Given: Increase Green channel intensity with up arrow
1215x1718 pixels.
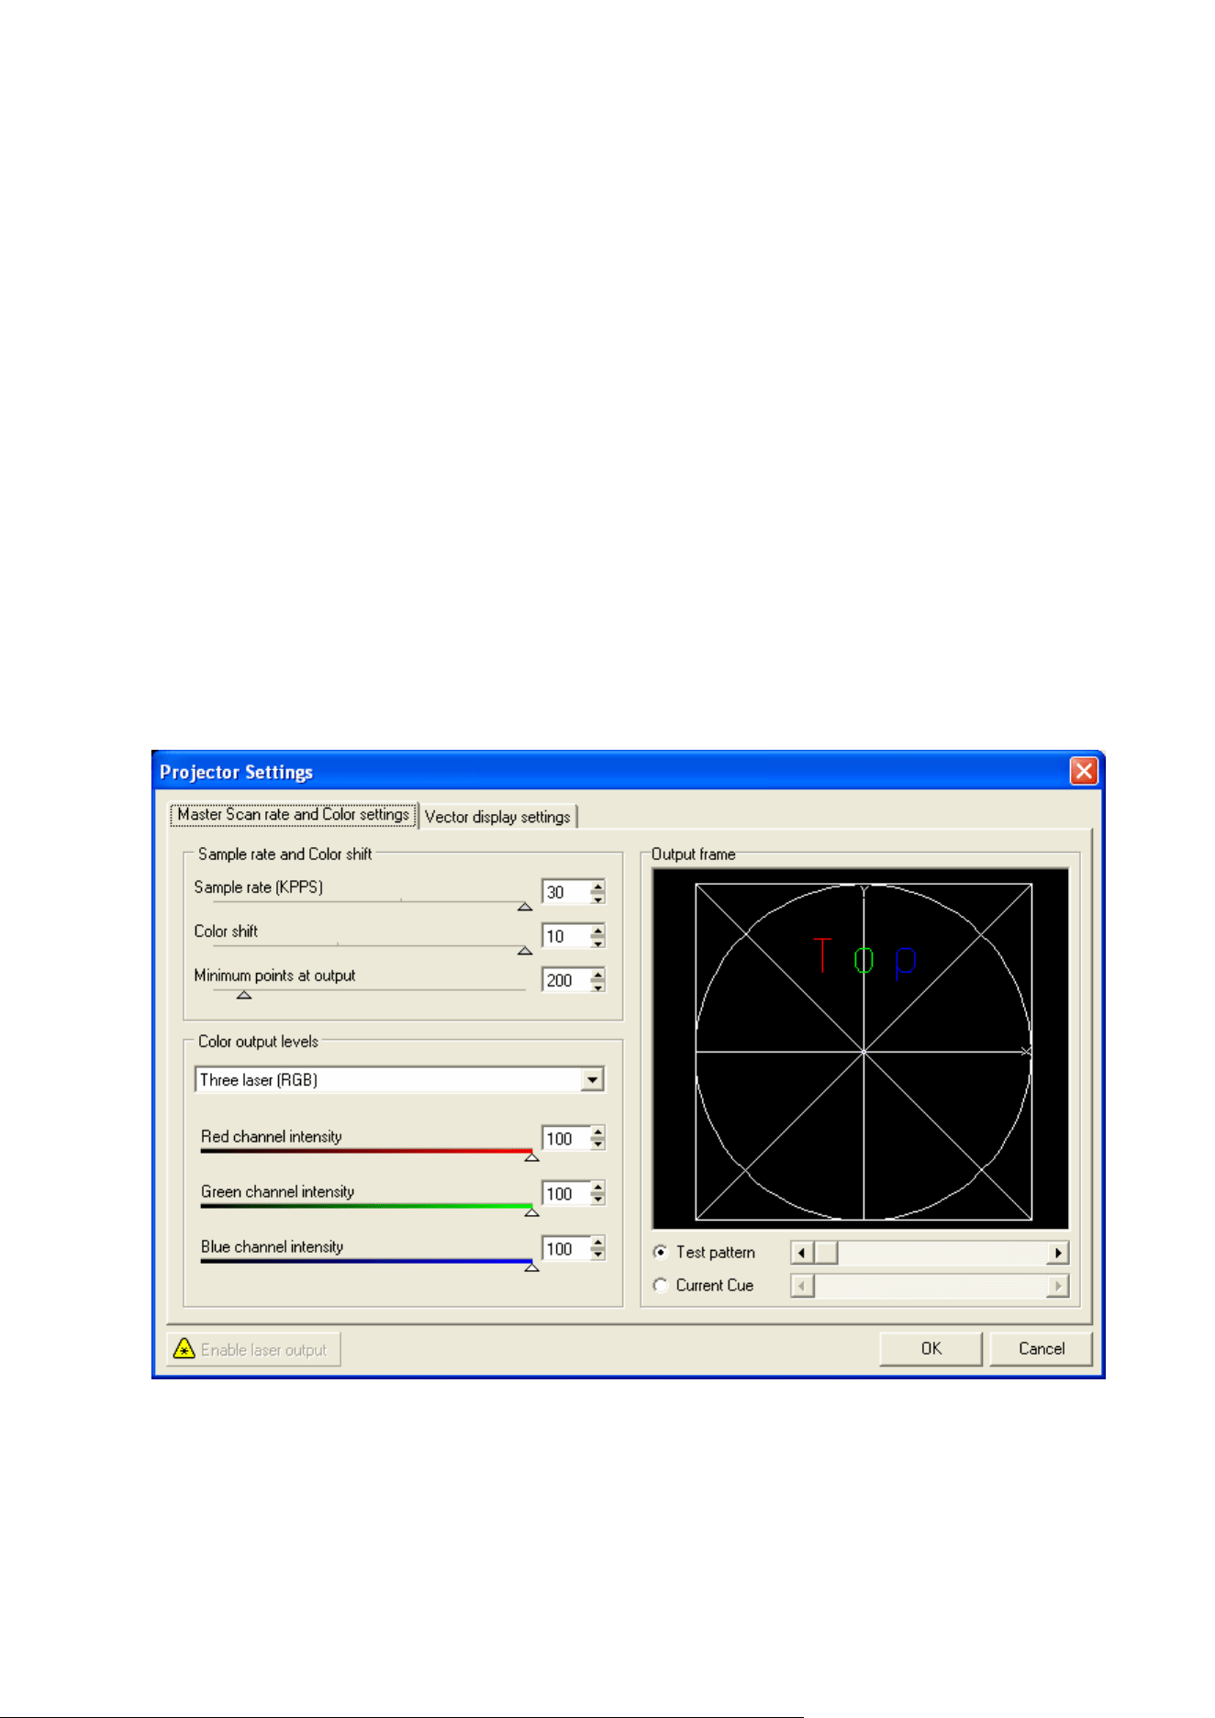Looking at the screenshot, I should pyautogui.click(x=597, y=1188).
